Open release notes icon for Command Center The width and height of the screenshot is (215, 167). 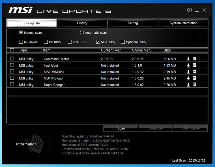coord(194,59)
